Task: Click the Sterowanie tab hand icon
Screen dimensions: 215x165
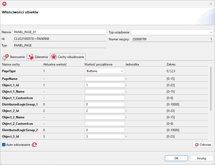Action: 5,57
